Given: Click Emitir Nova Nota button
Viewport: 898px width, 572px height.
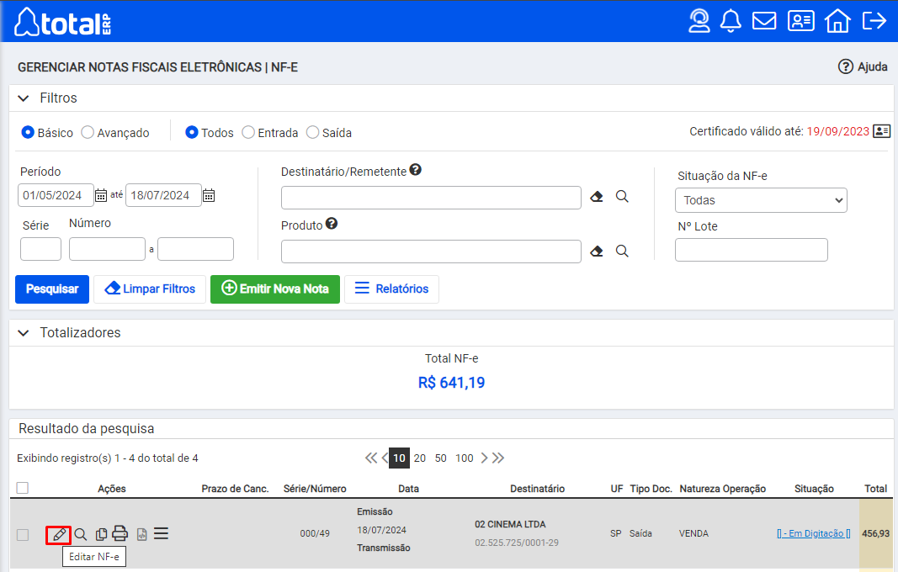Looking at the screenshot, I should click(x=275, y=289).
